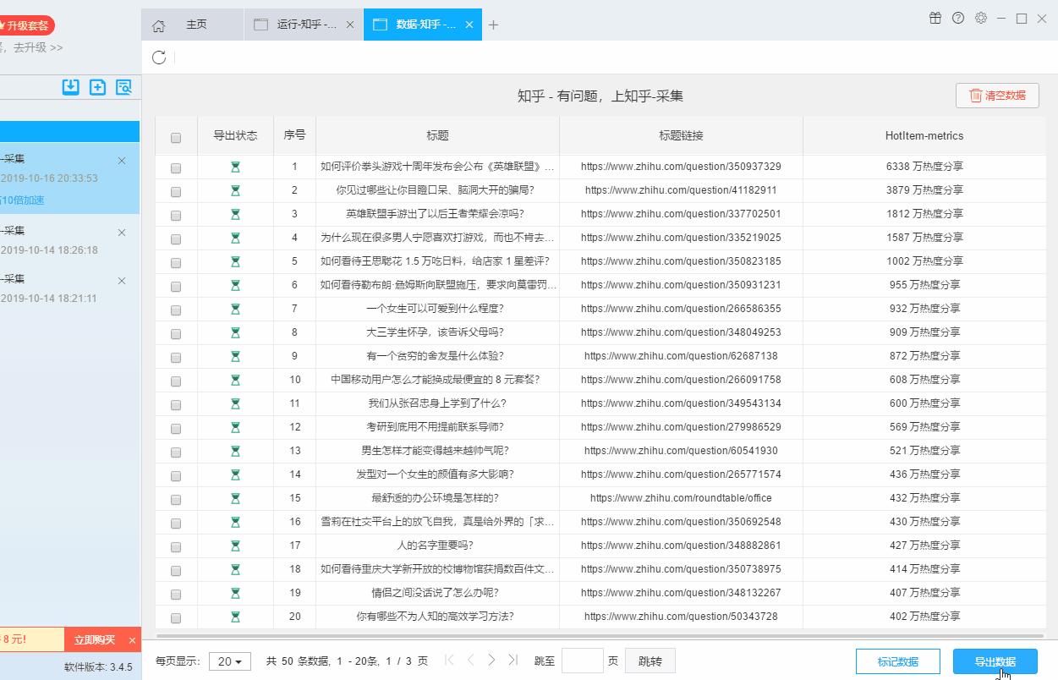Image resolution: width=1058 pixels, height=680 pixels.
Task: Click the search task icon in sidebar
Action: 123,86
